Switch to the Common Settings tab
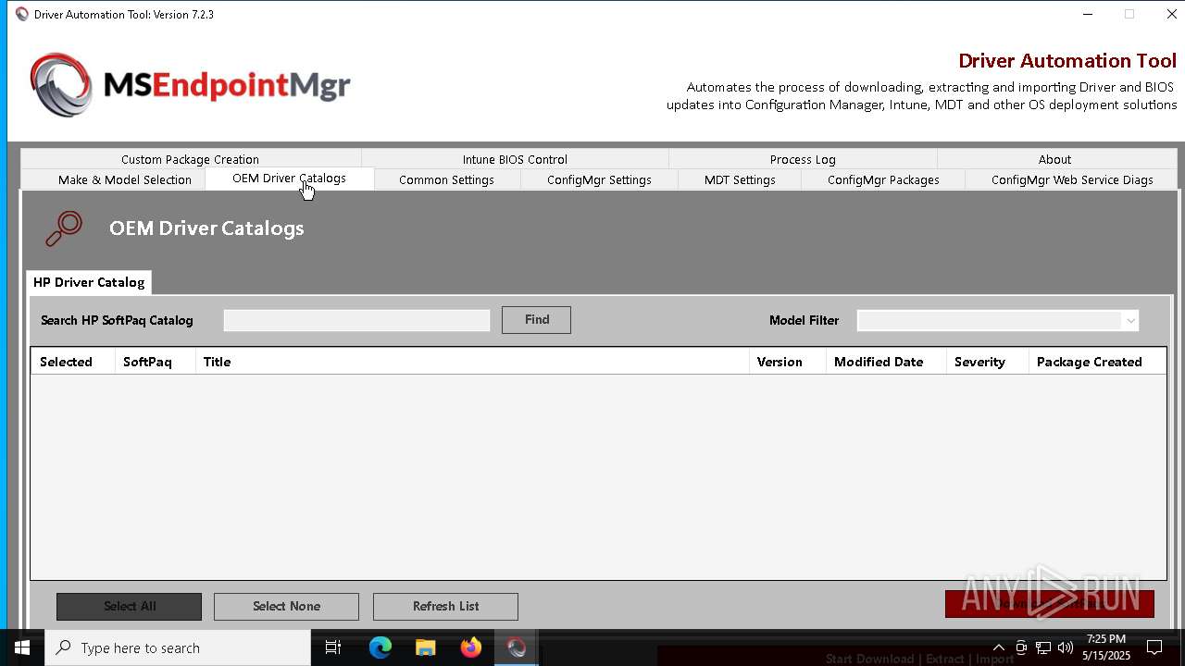Viewport: 1185px width, 666px height. tap(446, 179)
